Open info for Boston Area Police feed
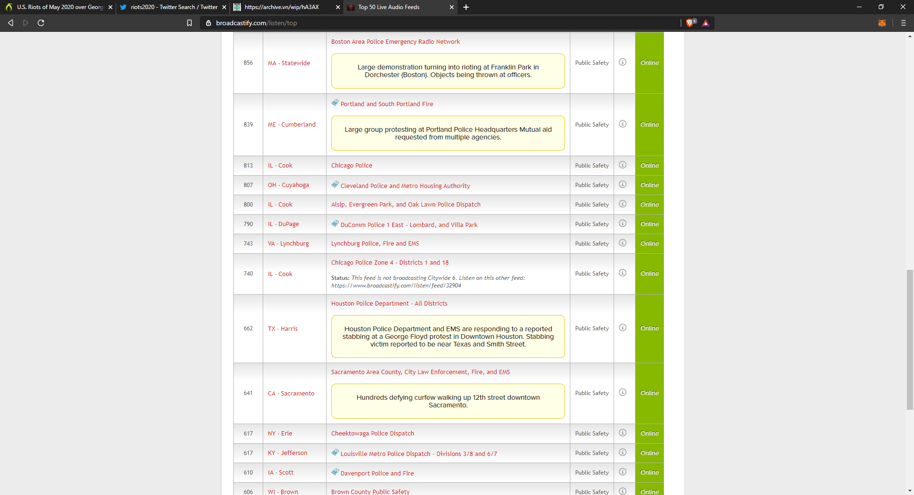Screen dimensions: 914x495 click(x=622, y=62)
